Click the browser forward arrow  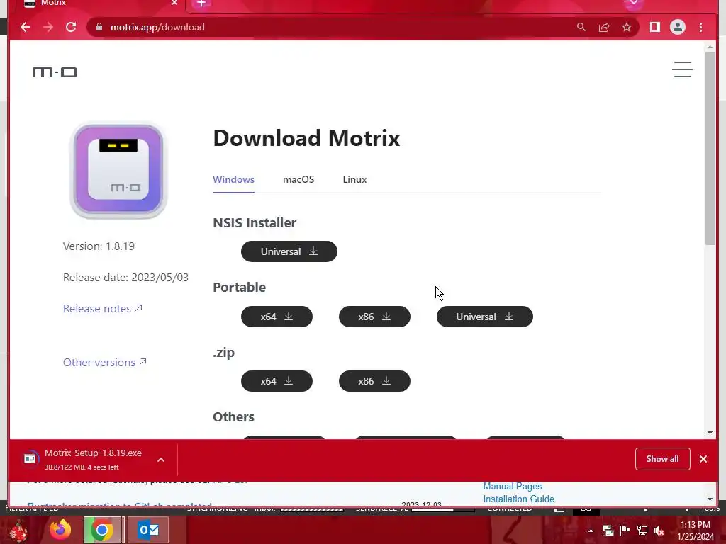pyautogui.click(x=48, y=28)
